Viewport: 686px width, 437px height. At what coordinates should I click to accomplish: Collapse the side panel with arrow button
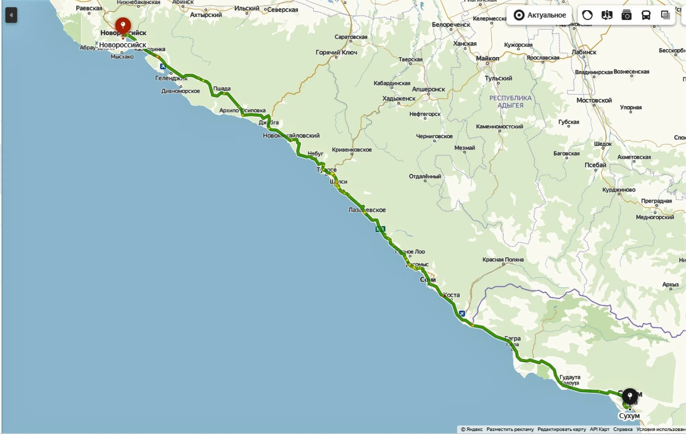[x=11, y=15]
